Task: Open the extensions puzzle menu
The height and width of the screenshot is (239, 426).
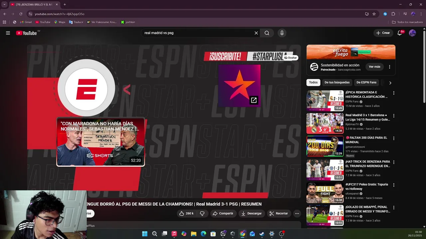Action: coord(393,14)
